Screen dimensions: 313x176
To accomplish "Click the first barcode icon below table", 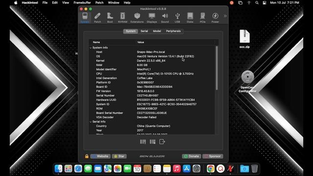I will point(143,142).
